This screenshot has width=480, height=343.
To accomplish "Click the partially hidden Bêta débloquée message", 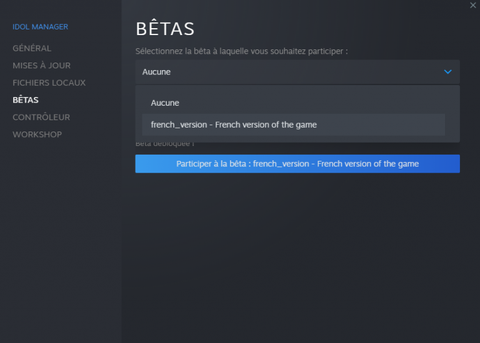I will click(x=165, y=145).
